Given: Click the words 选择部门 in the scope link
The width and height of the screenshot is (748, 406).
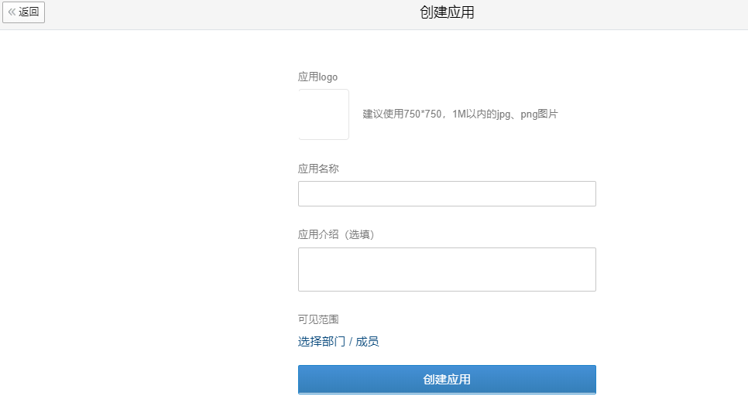Looking at the screenshot, I should point(321,341).
